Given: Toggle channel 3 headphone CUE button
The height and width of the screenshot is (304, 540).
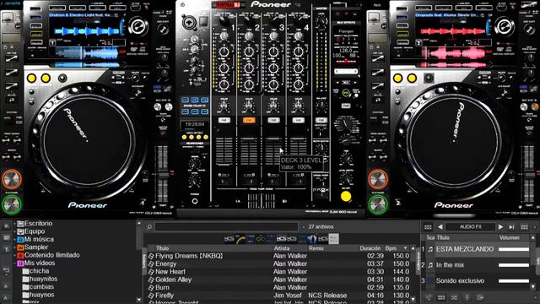Looking at the screenshot, I should [273, 120].
